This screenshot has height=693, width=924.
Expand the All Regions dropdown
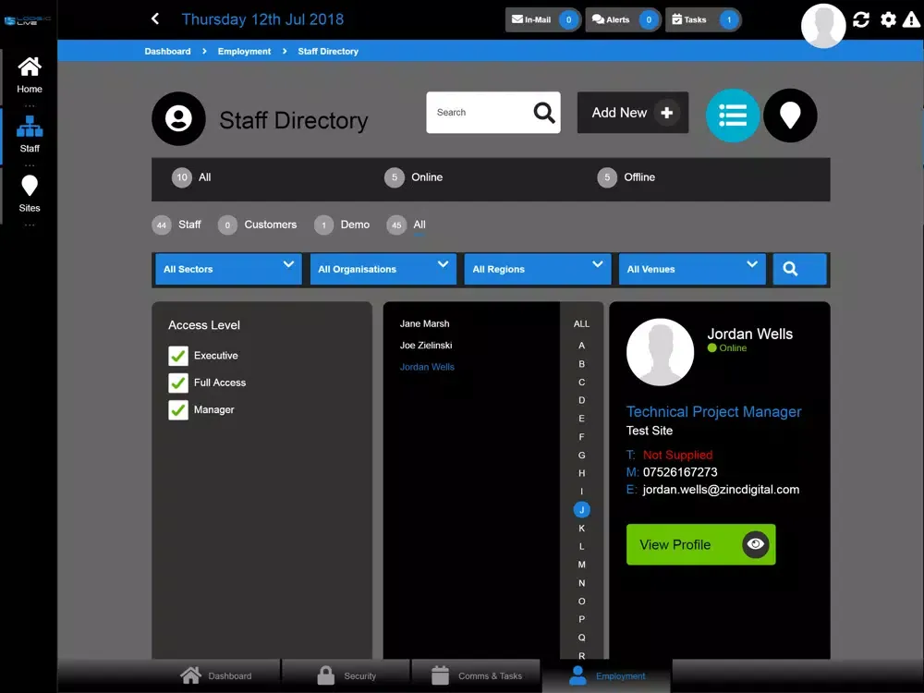coord(538,269)
